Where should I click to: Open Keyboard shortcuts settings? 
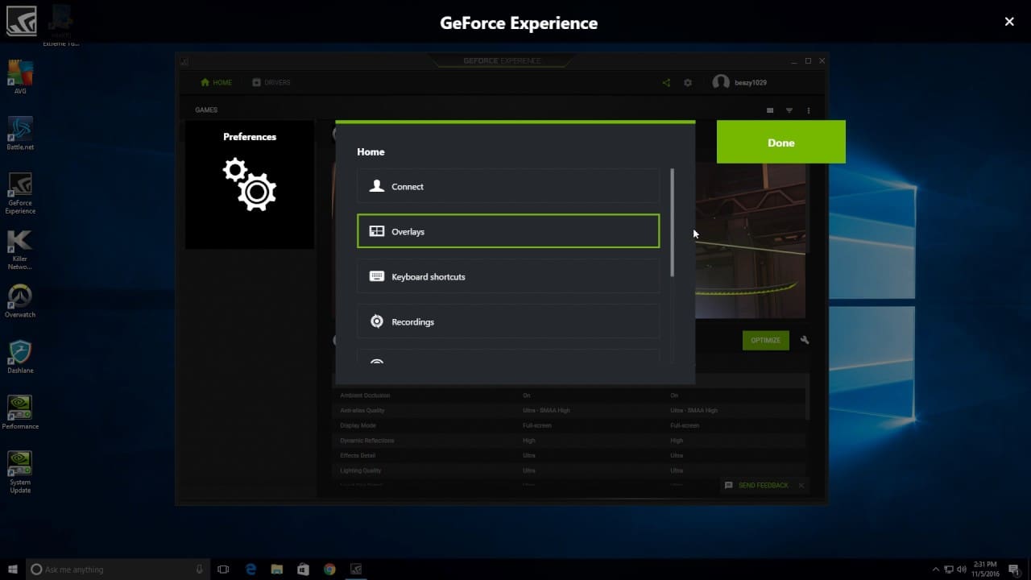coord(507,276)
